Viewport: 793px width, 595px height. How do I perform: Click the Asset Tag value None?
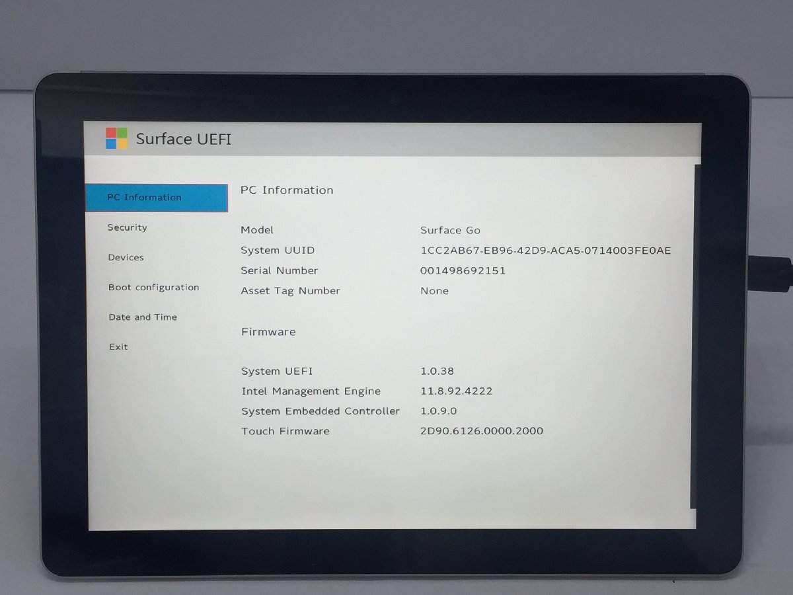435,291
